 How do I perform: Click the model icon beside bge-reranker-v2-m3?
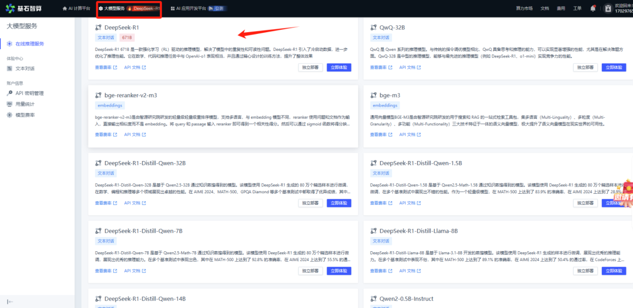click(x=98, y=95)
